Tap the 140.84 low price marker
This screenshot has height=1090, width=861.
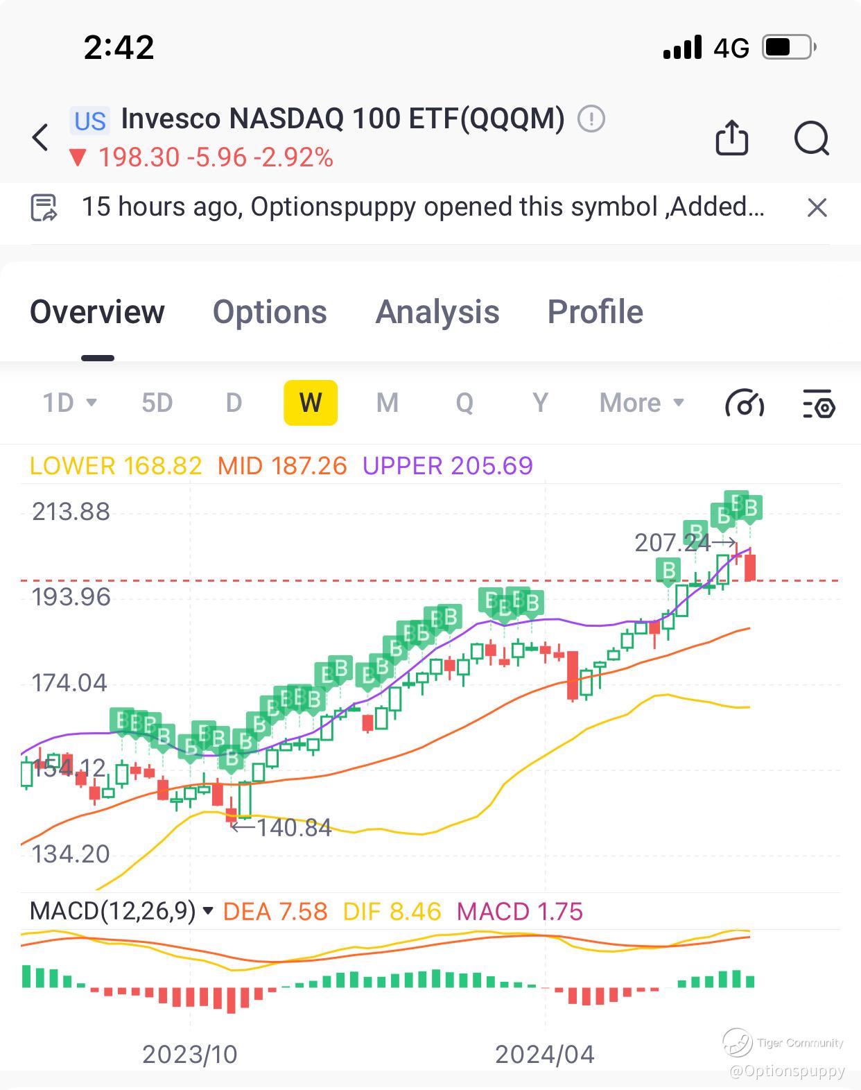pyautogui.click(x=281, y=827)
